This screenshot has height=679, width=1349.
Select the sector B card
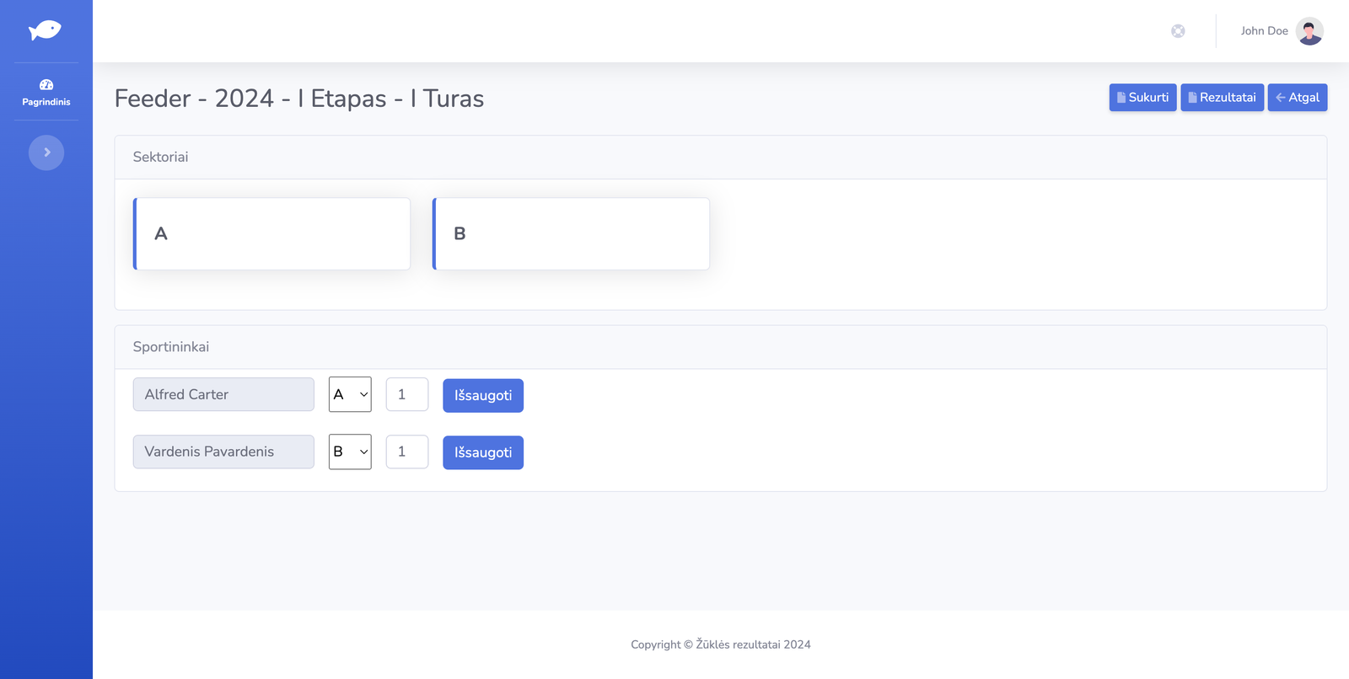click(x=572, y=234)
